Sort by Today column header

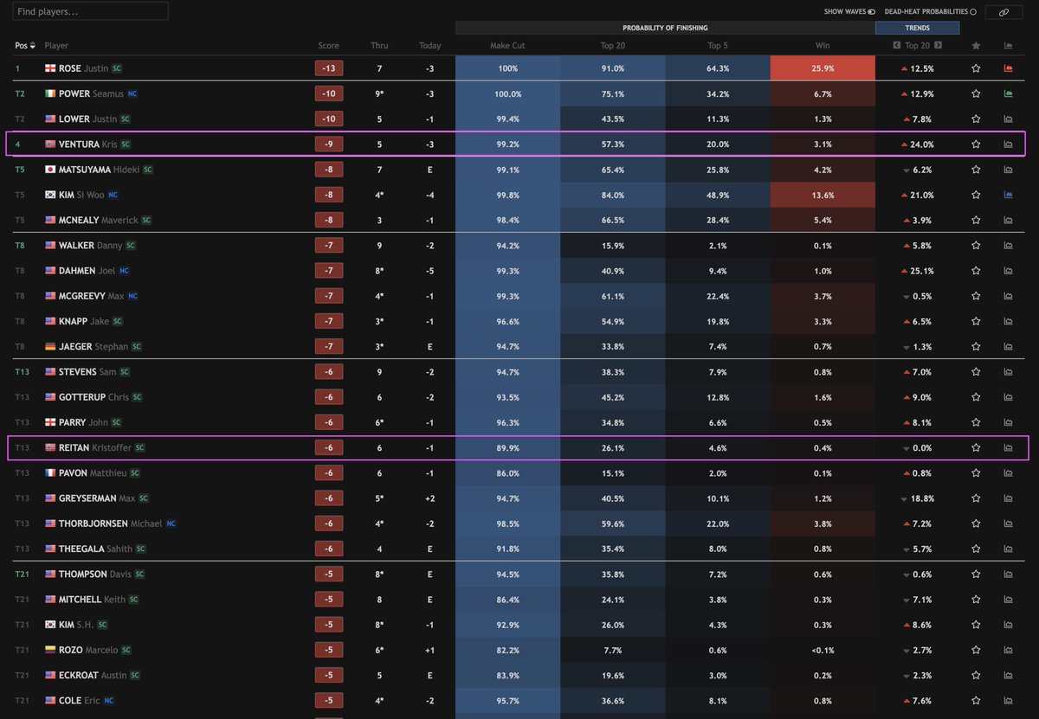click(429, 46)
